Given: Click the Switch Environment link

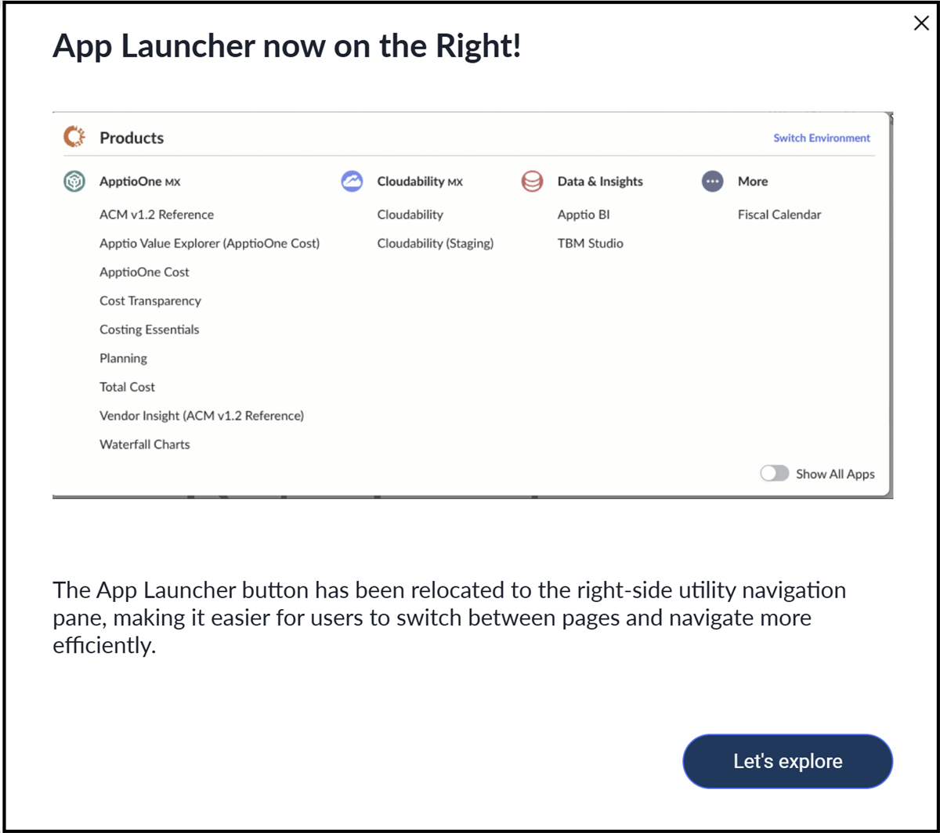Looking at the screenshot, I should click(x=822, y=138).
